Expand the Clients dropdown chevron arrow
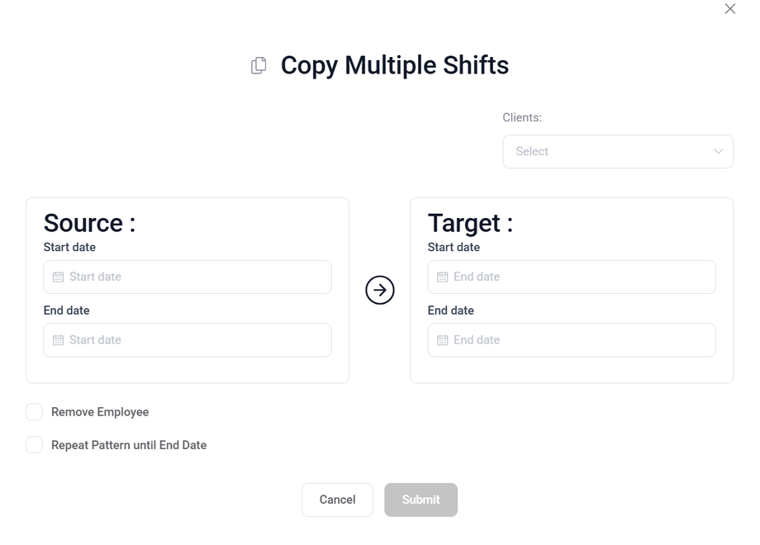This screenshot has height=545, width=760. (x=718, y=152)
